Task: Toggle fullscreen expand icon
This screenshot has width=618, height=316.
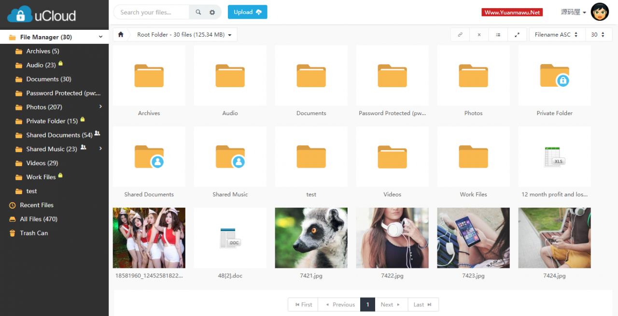Action: [x=517, y=35]
